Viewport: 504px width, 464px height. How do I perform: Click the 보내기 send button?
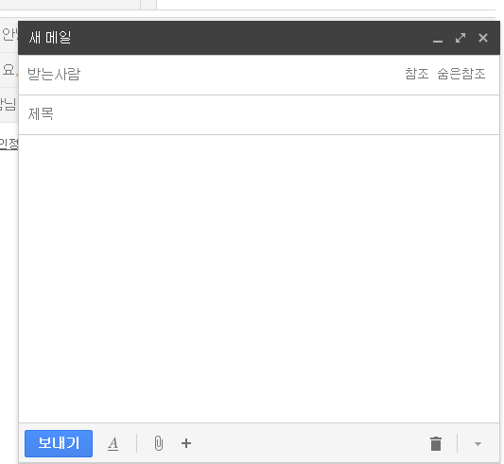coord(59,443)
